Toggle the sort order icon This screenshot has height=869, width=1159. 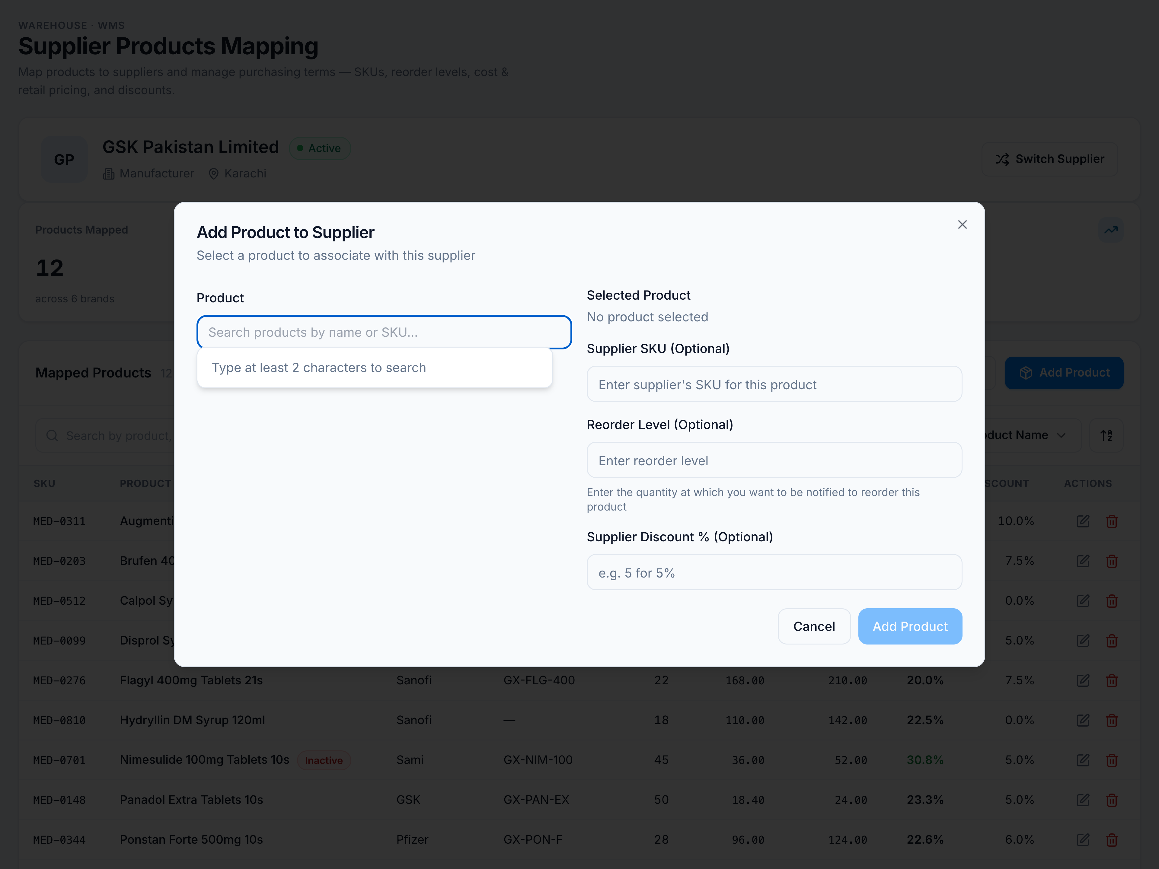pyautogui.click(x=1106, y=435)
